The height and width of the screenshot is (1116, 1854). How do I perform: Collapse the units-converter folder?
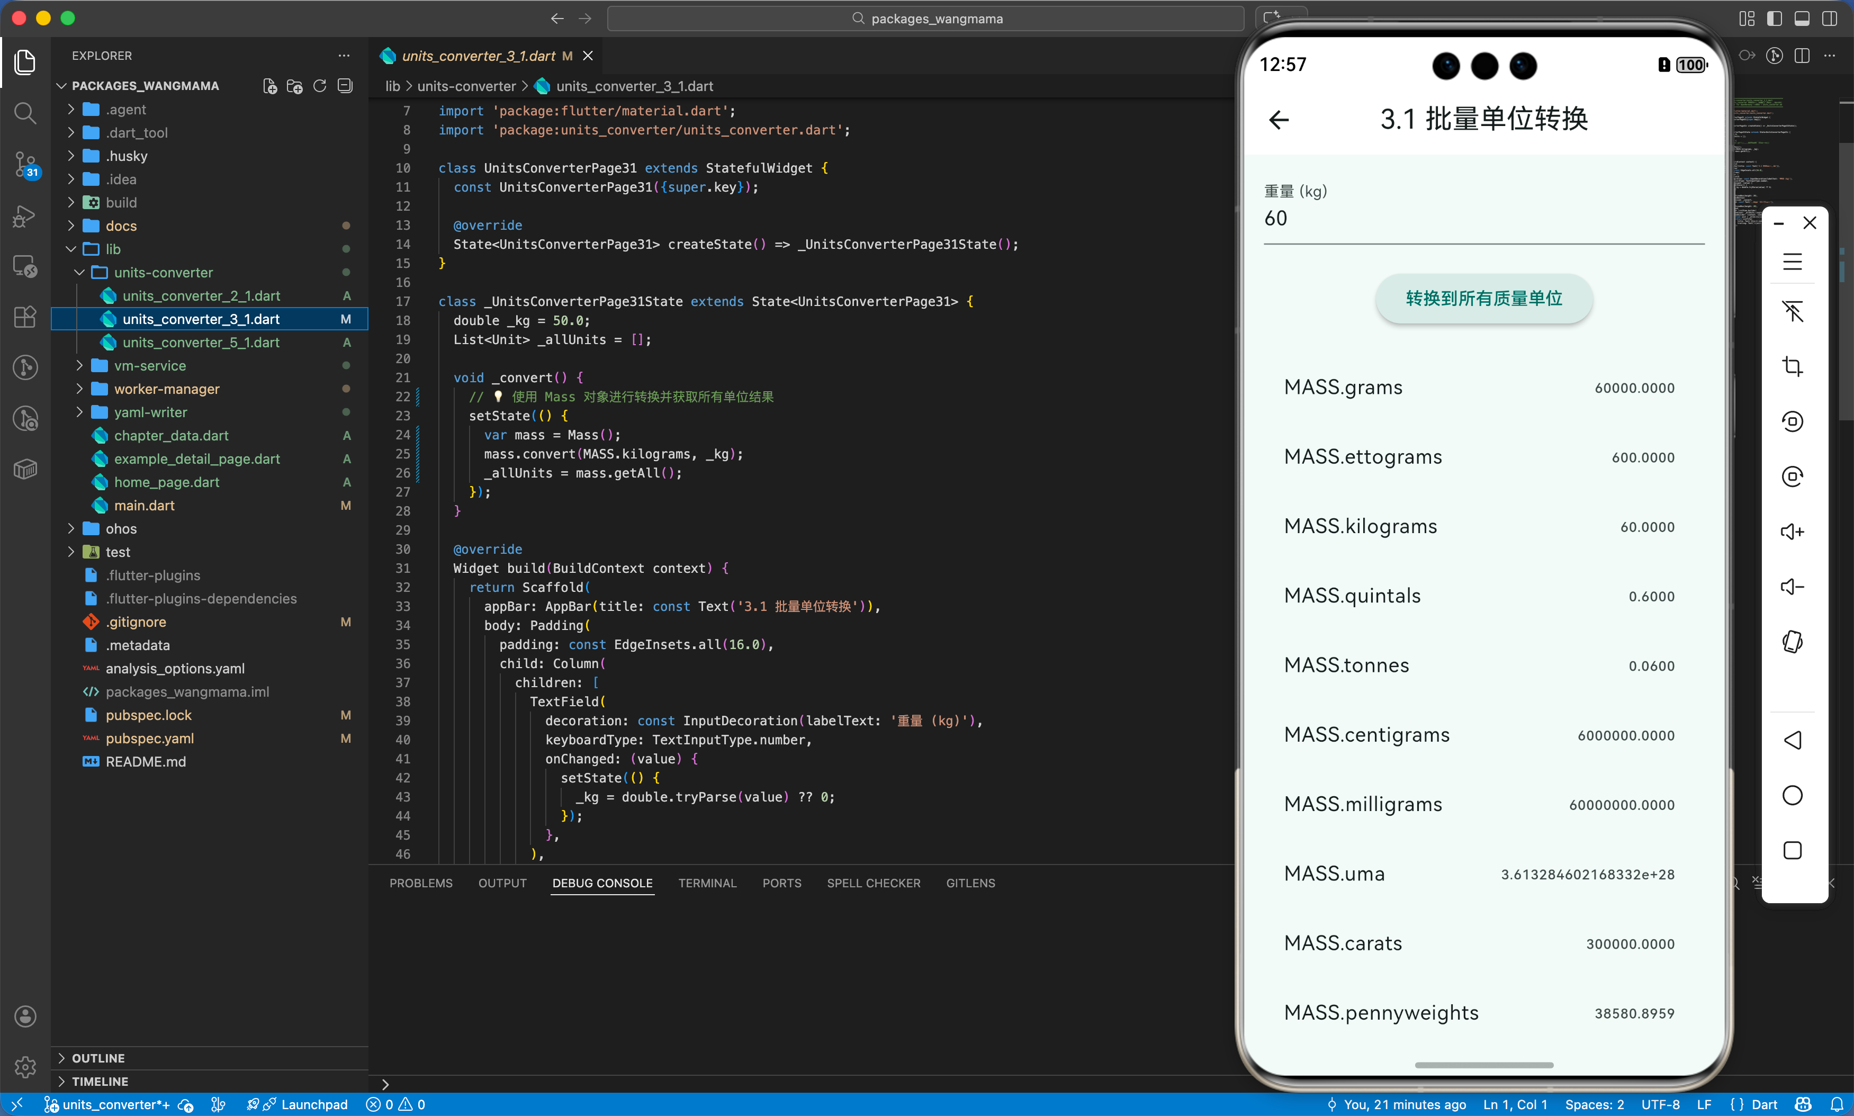(x=163, y=272)
